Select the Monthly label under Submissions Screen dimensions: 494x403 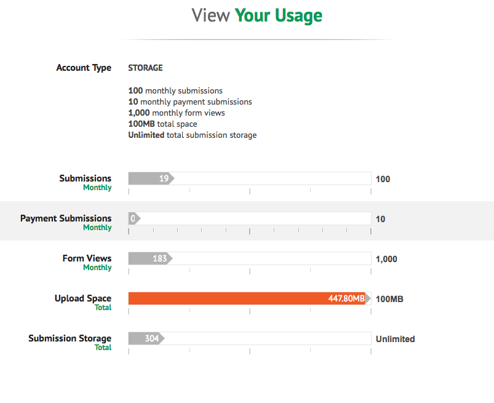coord(97,188)
